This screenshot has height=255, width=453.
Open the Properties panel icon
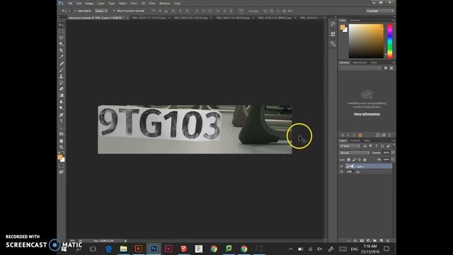click(x=333, y=34)
